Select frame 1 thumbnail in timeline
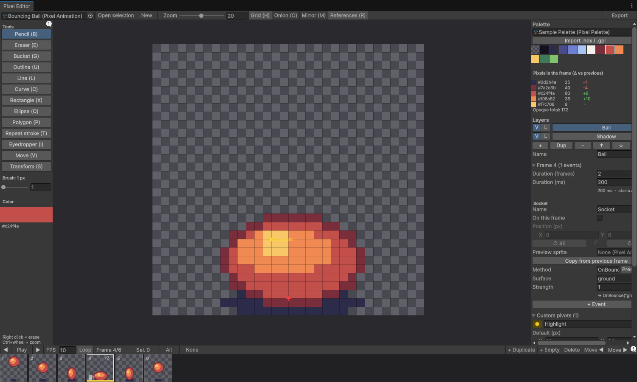The image size is (637, 382). coord(14,368)
